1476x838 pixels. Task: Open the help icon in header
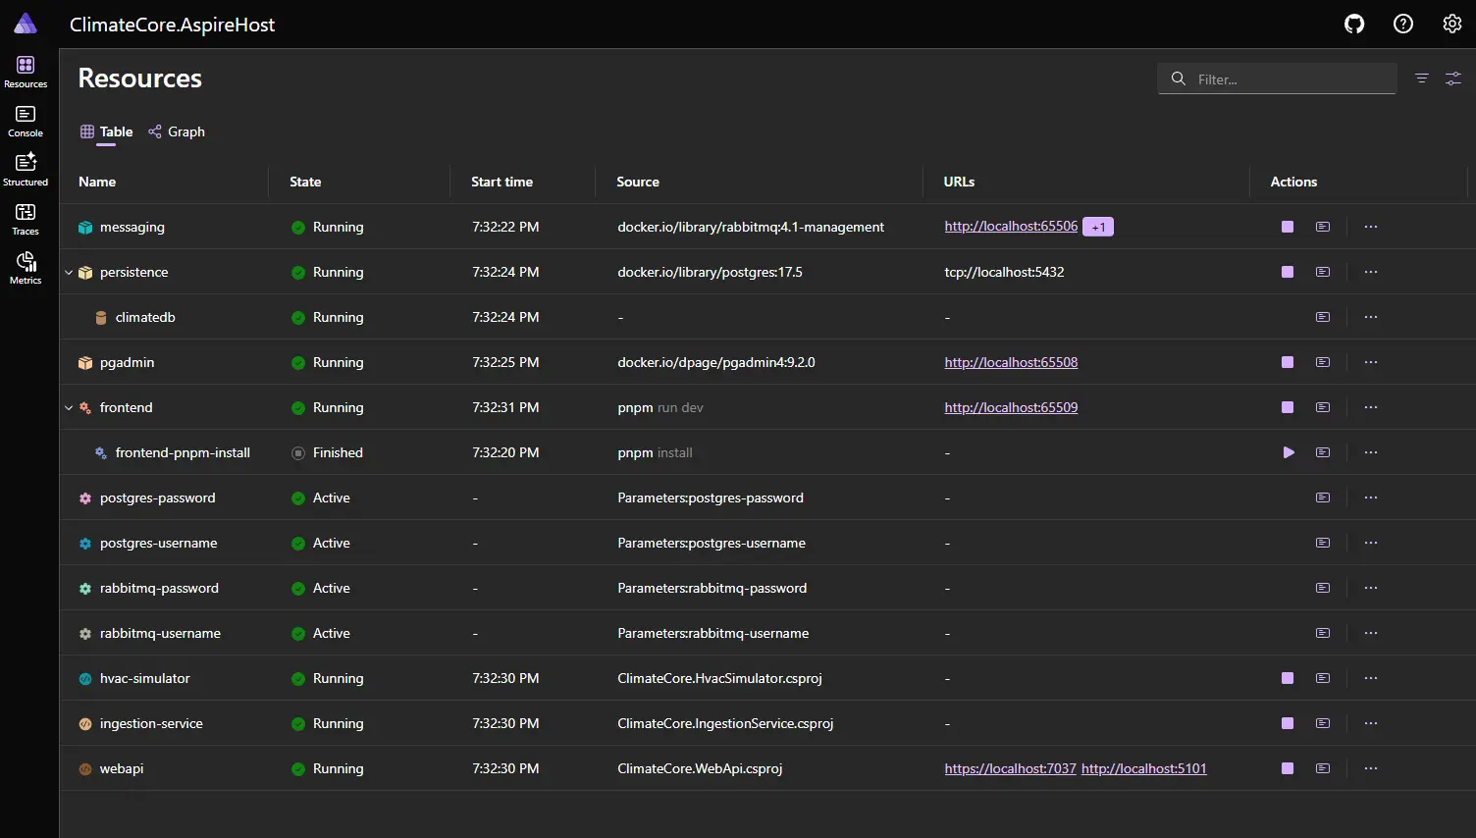[1403, 25]
